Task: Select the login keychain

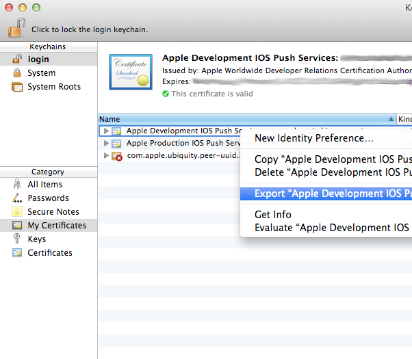Action: pos(49,59)
